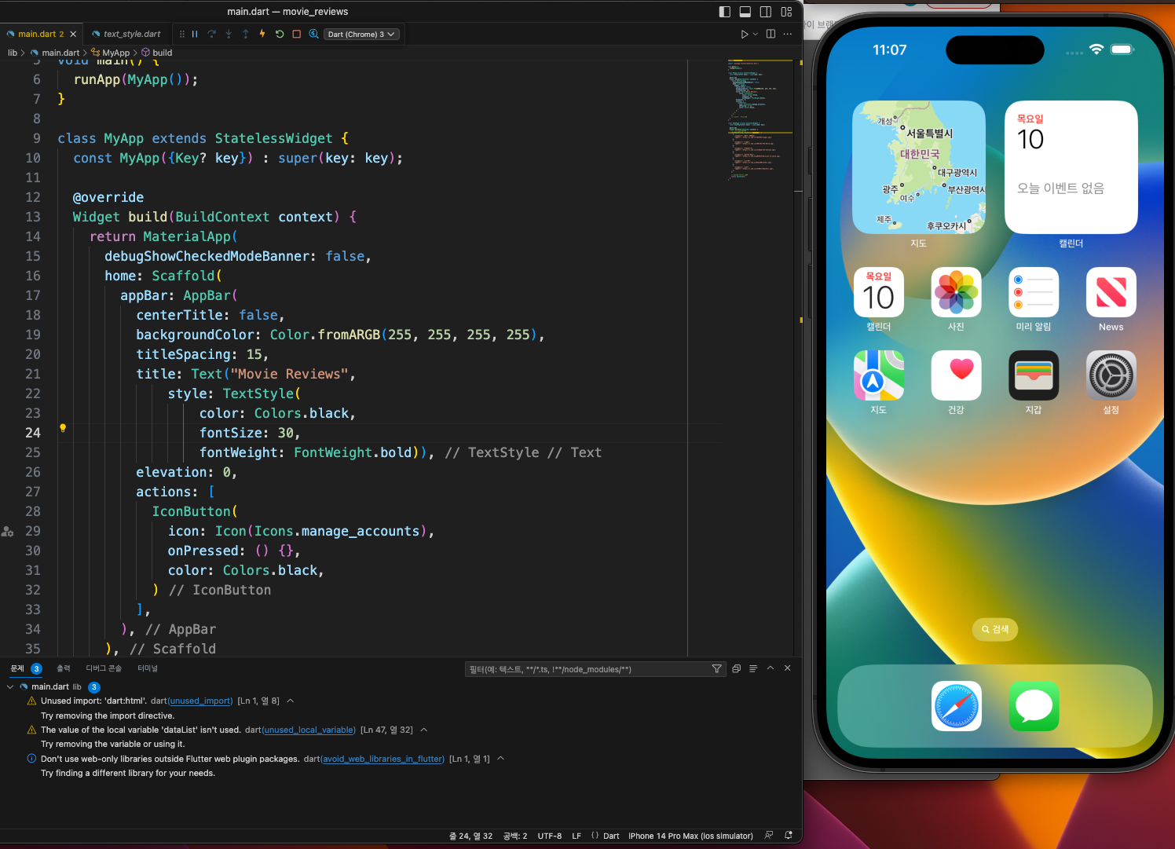The width and height of the screenshot is (1175, 849).
Task: Click the feedback icon in the status bar
Action: pos(769,836)
